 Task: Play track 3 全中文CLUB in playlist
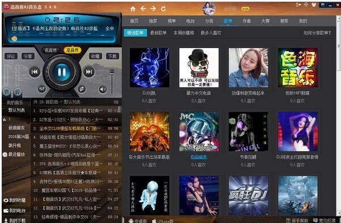click(75, 128)
